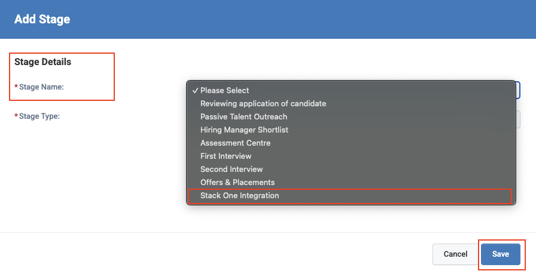Click the checkmark beside Please Select
Screen dimensions: 536x274
tap(195, 91)
